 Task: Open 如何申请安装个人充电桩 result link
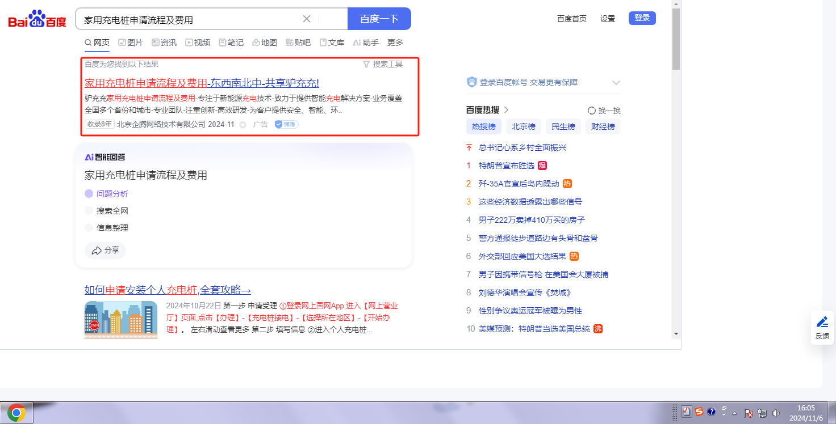tap(168, 290)
